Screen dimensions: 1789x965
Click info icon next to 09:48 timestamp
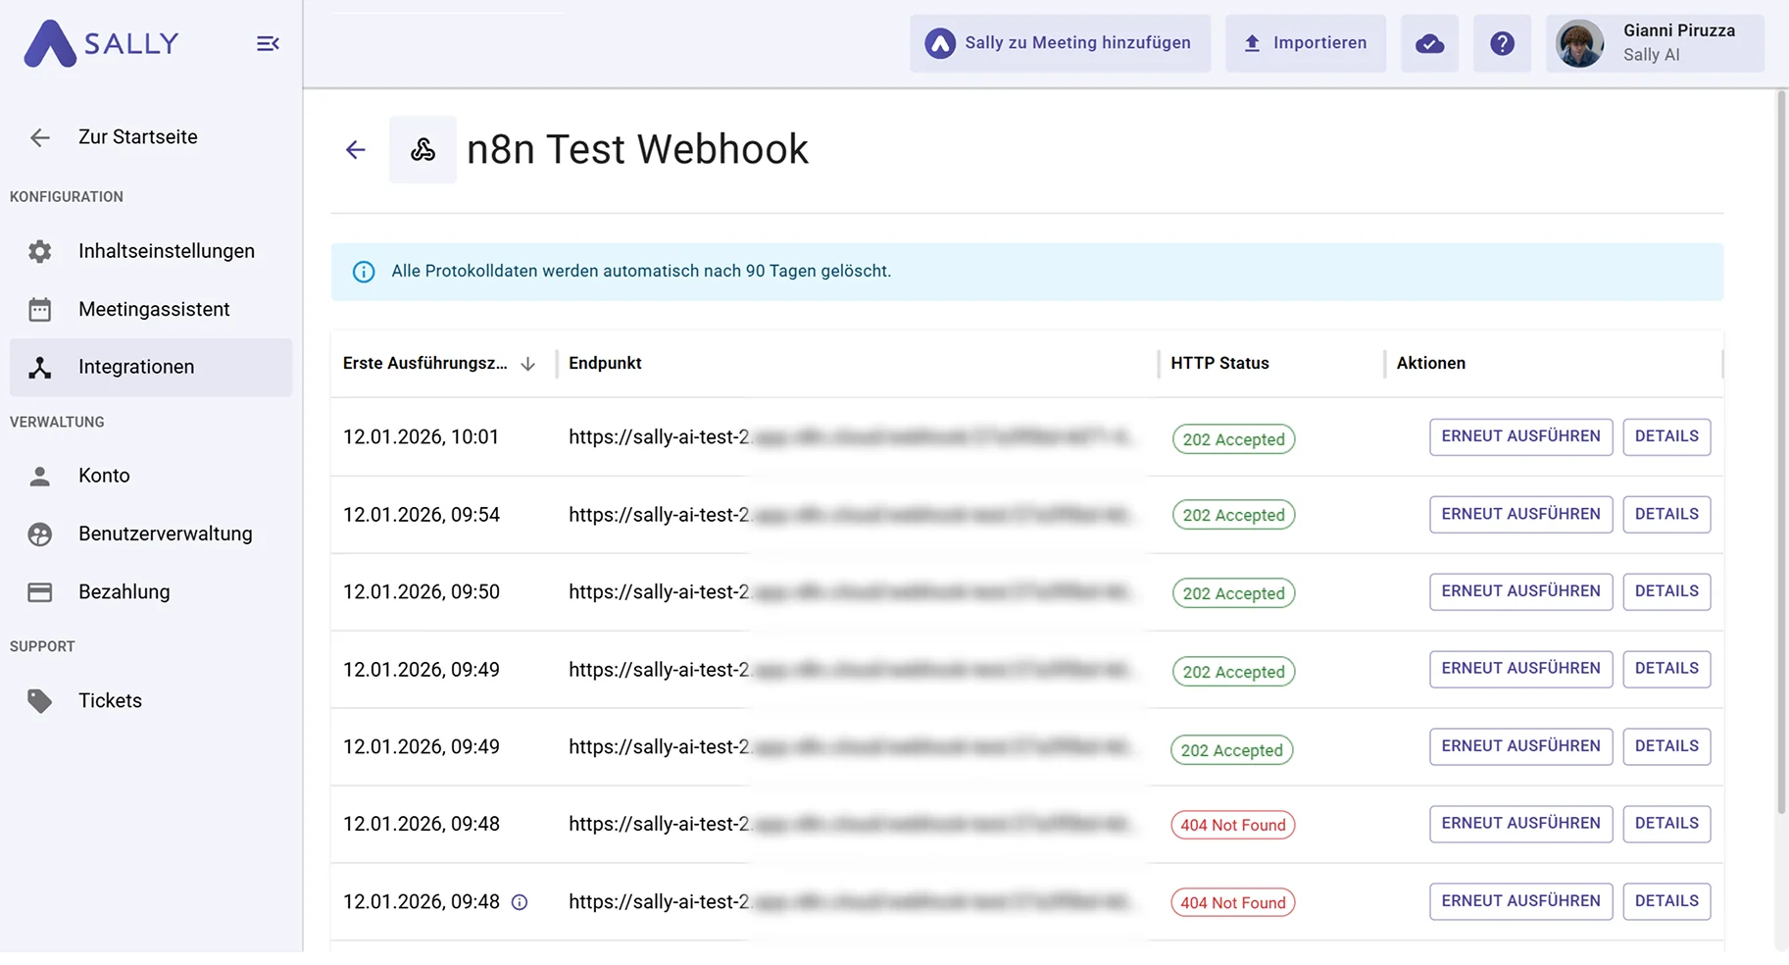(520, 902)
